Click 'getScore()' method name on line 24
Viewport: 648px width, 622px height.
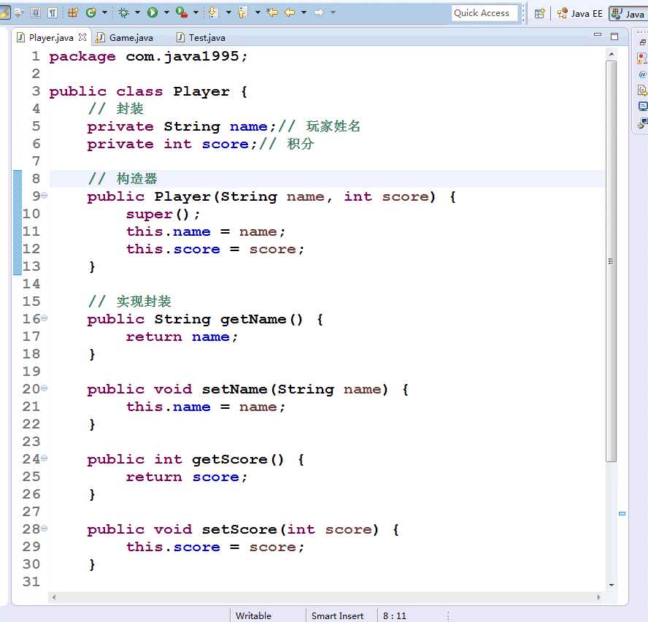point(238,459)
